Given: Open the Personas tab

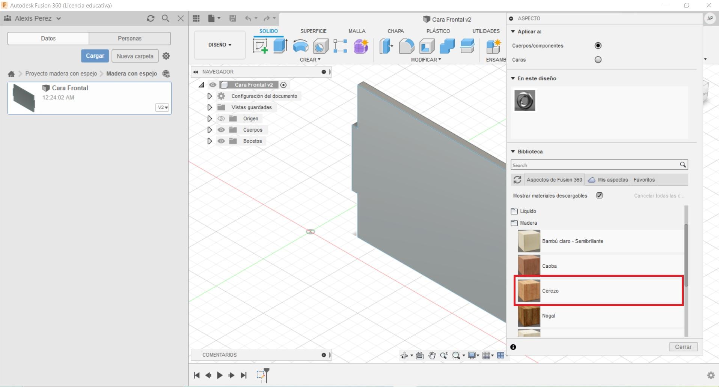Looking at the screenshot, I should tap(130, 38).
